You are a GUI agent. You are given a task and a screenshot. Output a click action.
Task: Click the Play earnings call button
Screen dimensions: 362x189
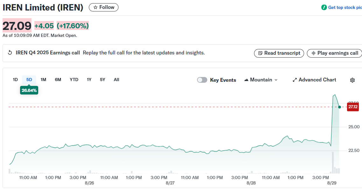(335, 53)
